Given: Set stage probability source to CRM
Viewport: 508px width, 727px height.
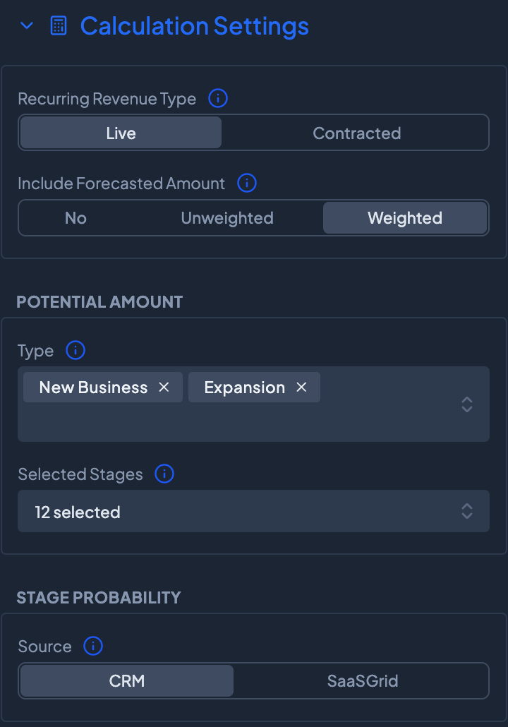Looking at the screenshot, I should [127, 681].
